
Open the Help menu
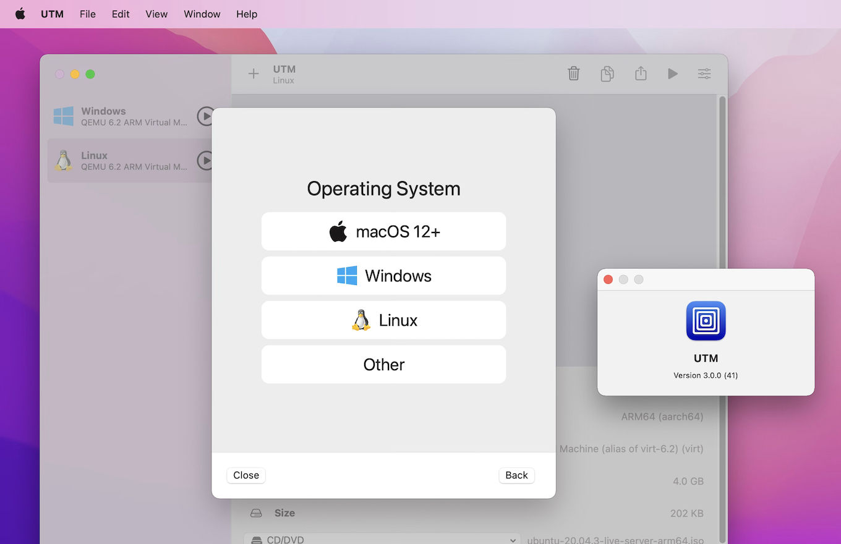coord(247,14)
